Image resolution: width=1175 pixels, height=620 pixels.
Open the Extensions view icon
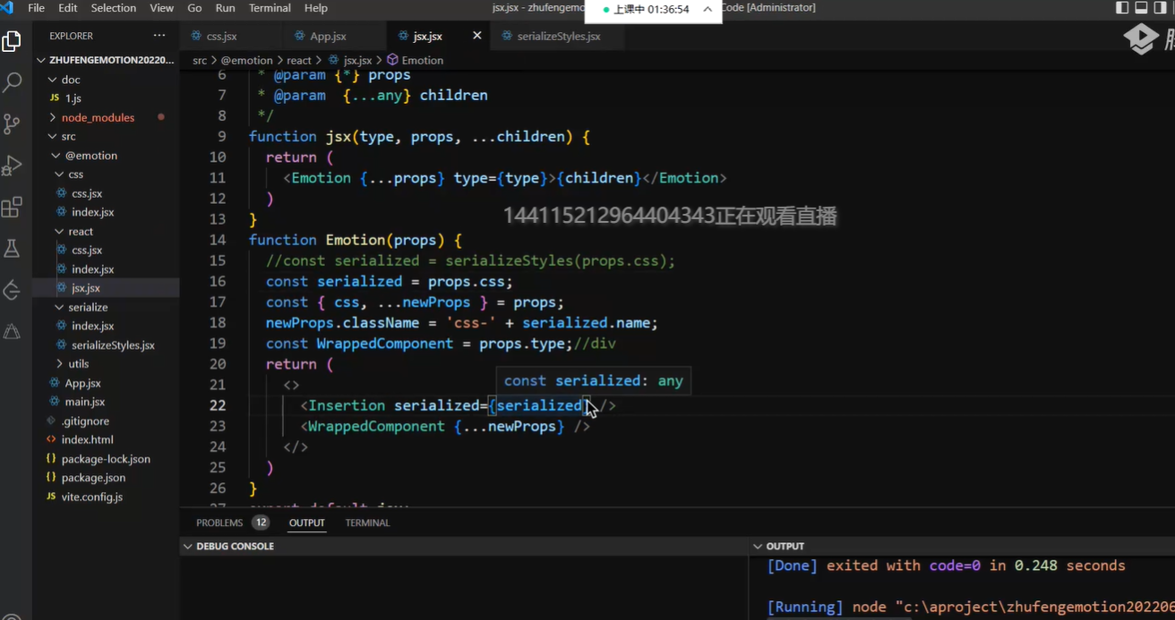(x=13, y=208)
